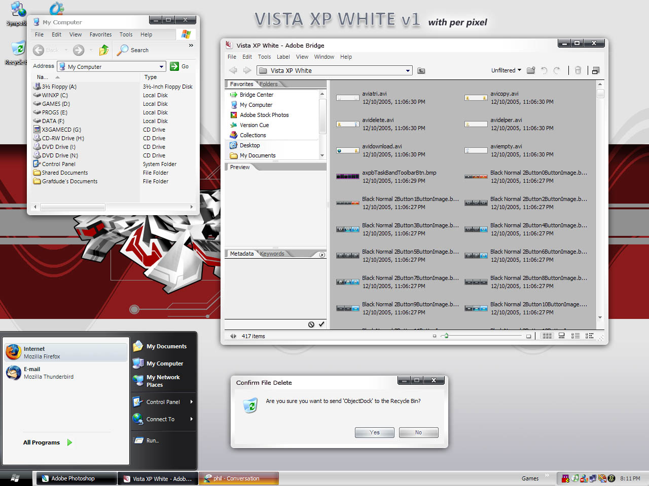Select the avidownload.avi thumbnail

point(348,150)
